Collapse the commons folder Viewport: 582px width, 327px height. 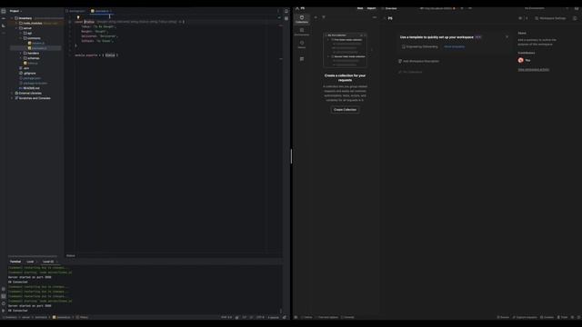(21, 38)
